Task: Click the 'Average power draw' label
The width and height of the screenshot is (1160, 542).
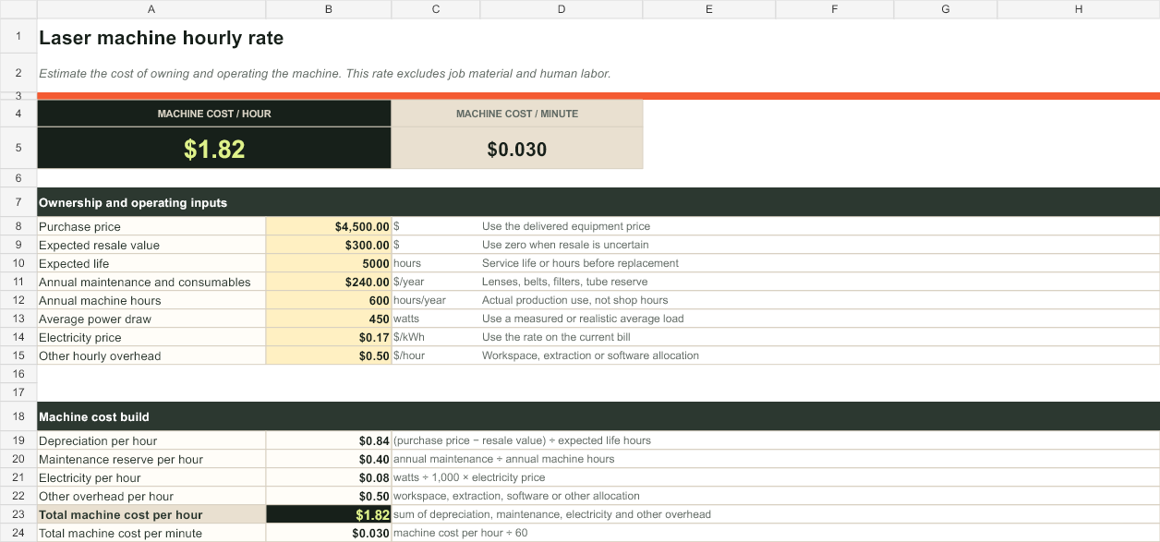Action: [151, 319]
